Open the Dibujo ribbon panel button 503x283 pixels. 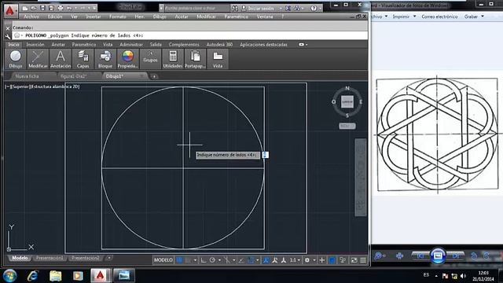click(16, 59)
